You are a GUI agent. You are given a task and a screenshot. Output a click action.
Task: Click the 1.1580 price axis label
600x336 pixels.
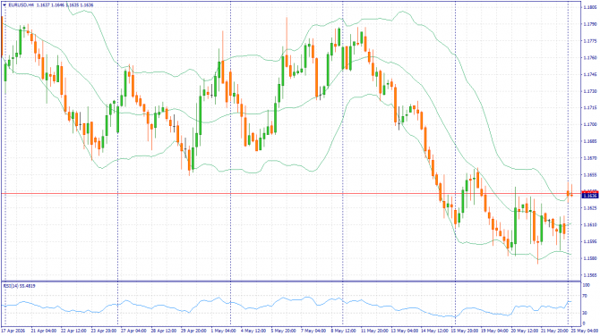tap(589, 258)
